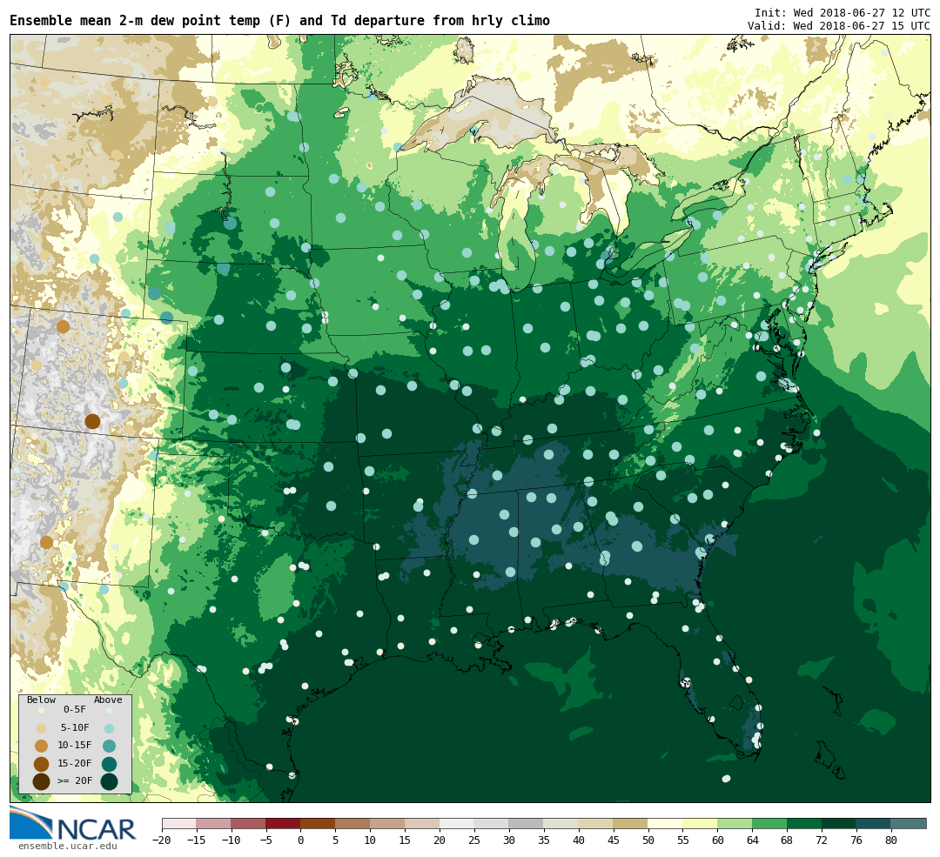Click the Init: Wed 2018-06-27 12 UTC text

tap(843, 12)
